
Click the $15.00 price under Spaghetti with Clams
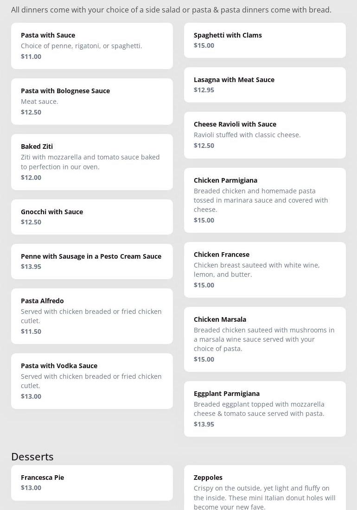204,45
